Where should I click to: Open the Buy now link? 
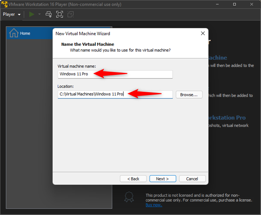pos(154,205)
